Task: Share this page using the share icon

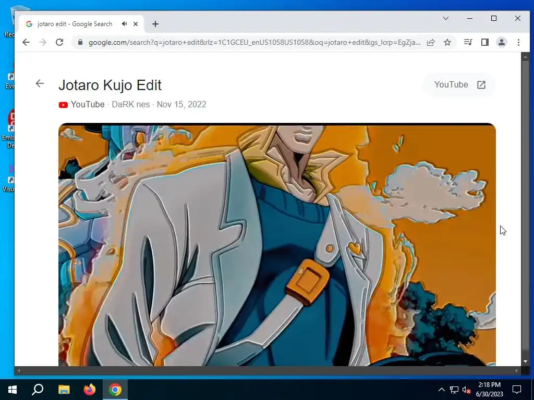Action: coord(431,42)
